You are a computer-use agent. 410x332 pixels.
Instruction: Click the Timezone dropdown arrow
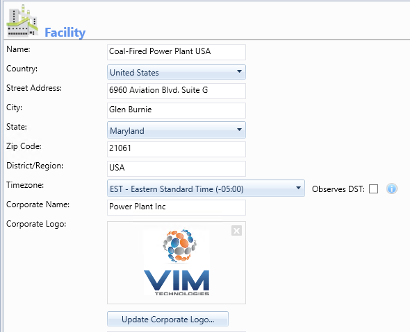coord(298,188)
